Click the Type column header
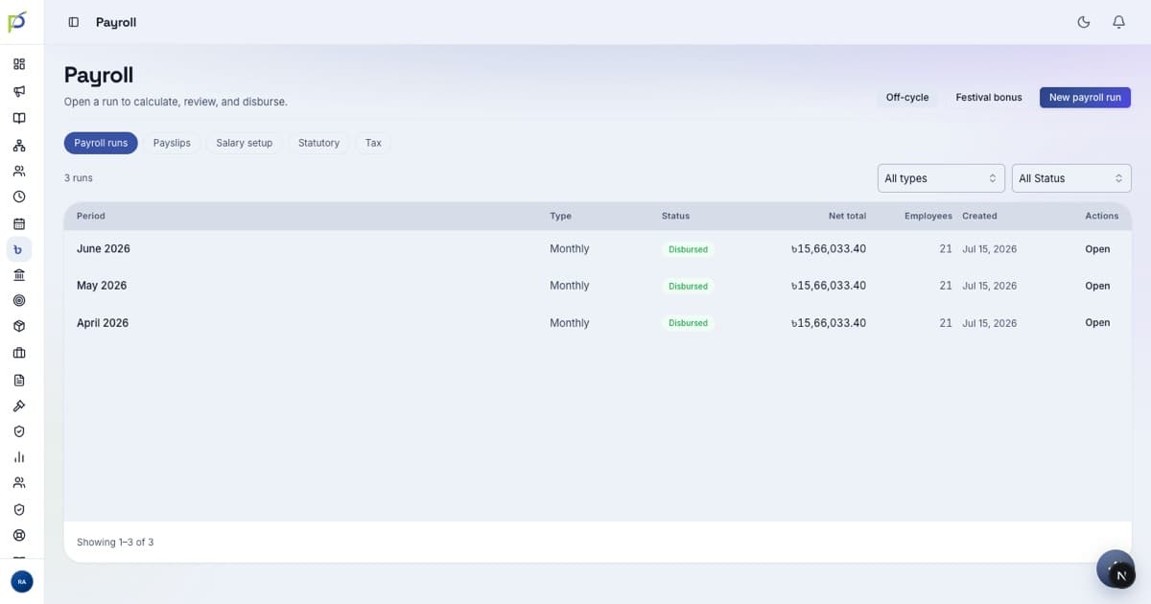Screen dimensions: 1151x604 point(560,217)
